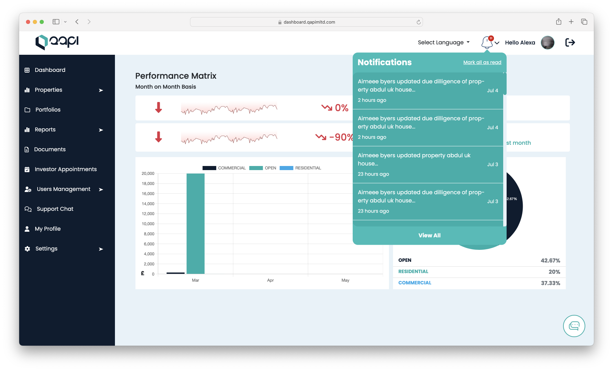Screen dimensions: 613x371
Task: Toggle Safari sidebar panel icon
Action: point(56,22)
